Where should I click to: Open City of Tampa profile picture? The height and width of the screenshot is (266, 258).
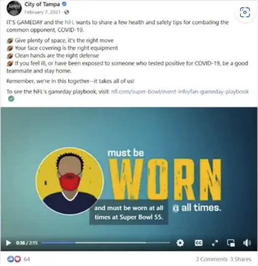[14, 8]
